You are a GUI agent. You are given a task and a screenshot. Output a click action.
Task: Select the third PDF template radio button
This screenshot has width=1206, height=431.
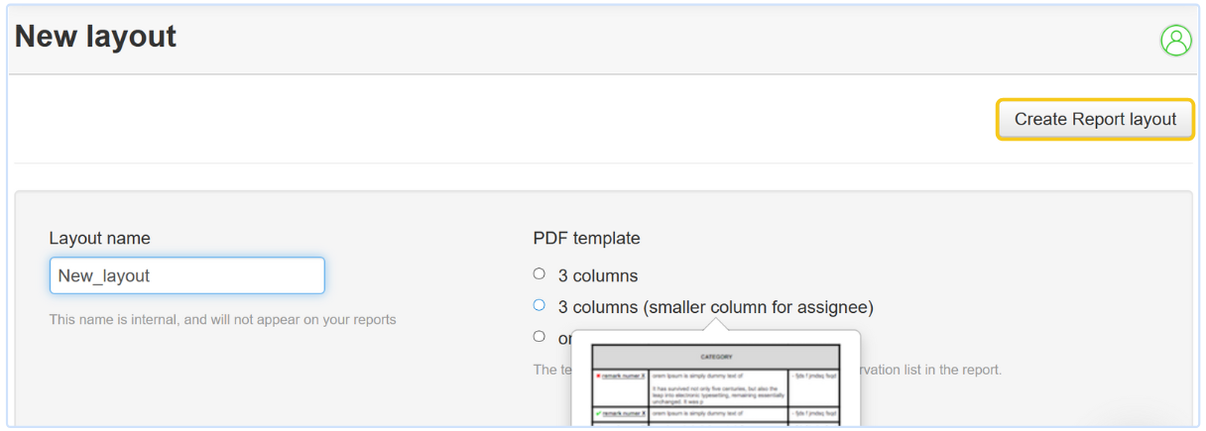540,337
